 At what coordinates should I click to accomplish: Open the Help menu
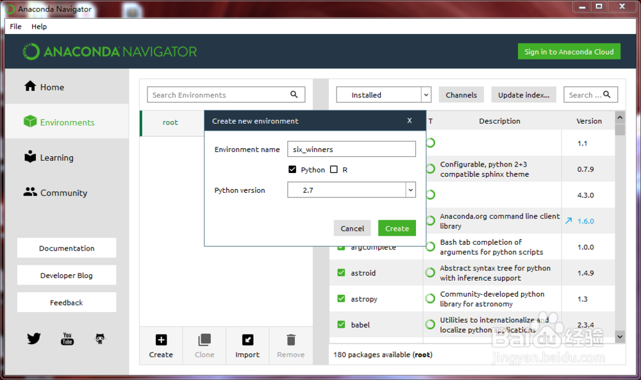click(39, 26)
